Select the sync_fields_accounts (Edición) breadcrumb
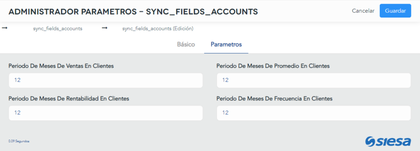The height and width of the screenshot is (151, 420). pos(158,29)
